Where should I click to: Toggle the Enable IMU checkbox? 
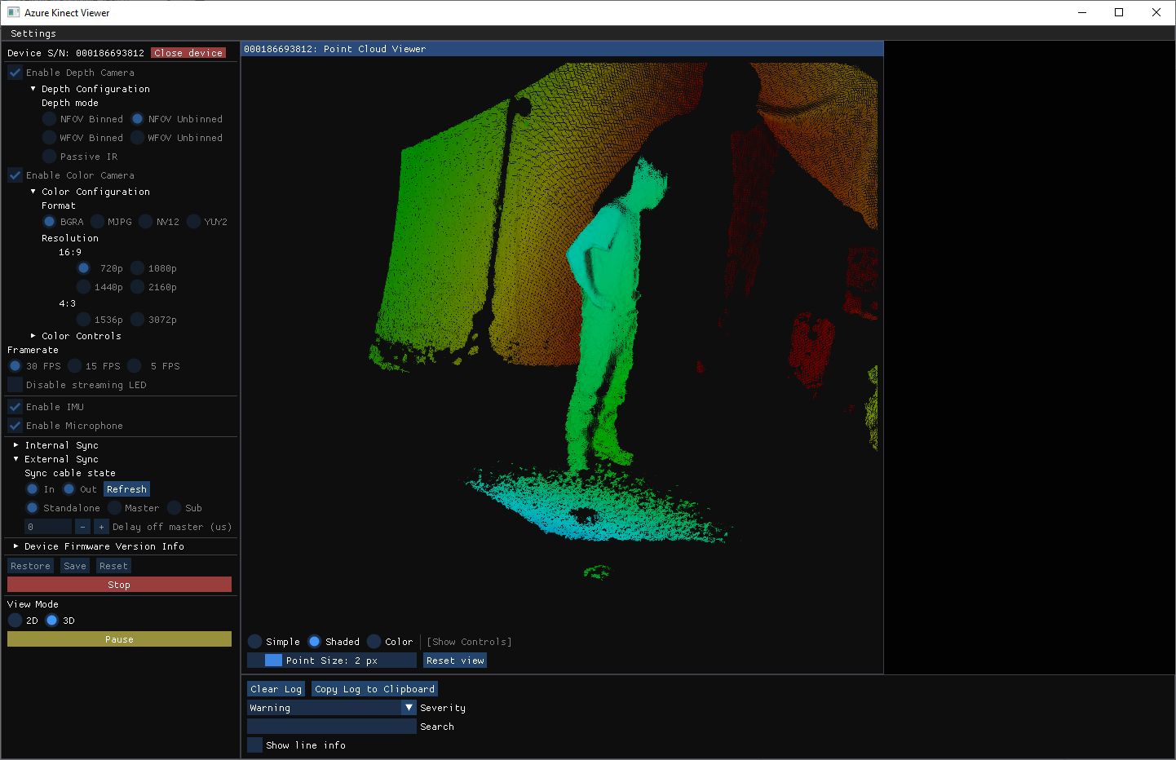pyautogui.click(x=15, y=407)
